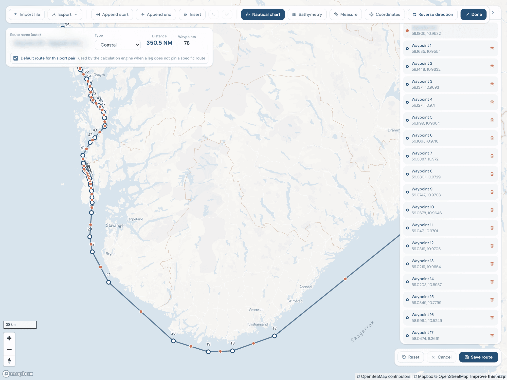This screenshot has width=507, height=380.
Task: Open the OpenStreetMap attribution link
Action: point(451,376)
